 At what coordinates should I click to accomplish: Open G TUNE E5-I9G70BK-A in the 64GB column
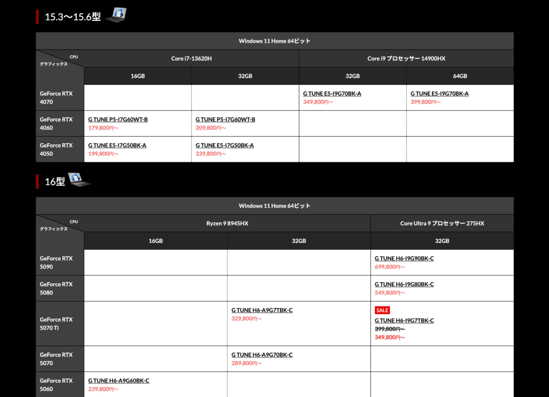(440, 94)
